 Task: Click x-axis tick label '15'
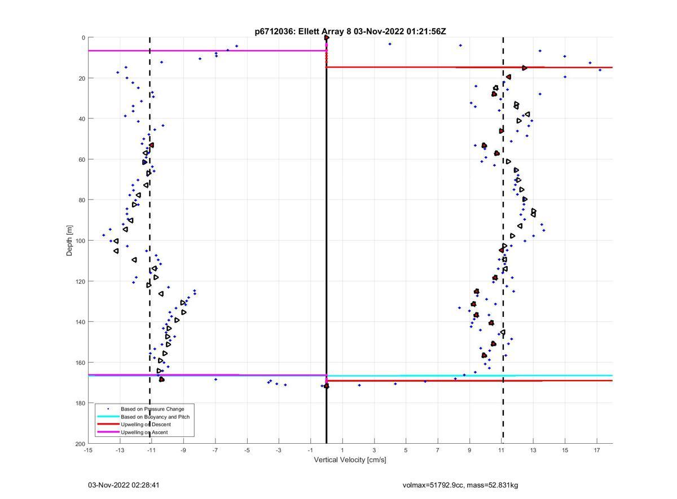click(565, 450)
